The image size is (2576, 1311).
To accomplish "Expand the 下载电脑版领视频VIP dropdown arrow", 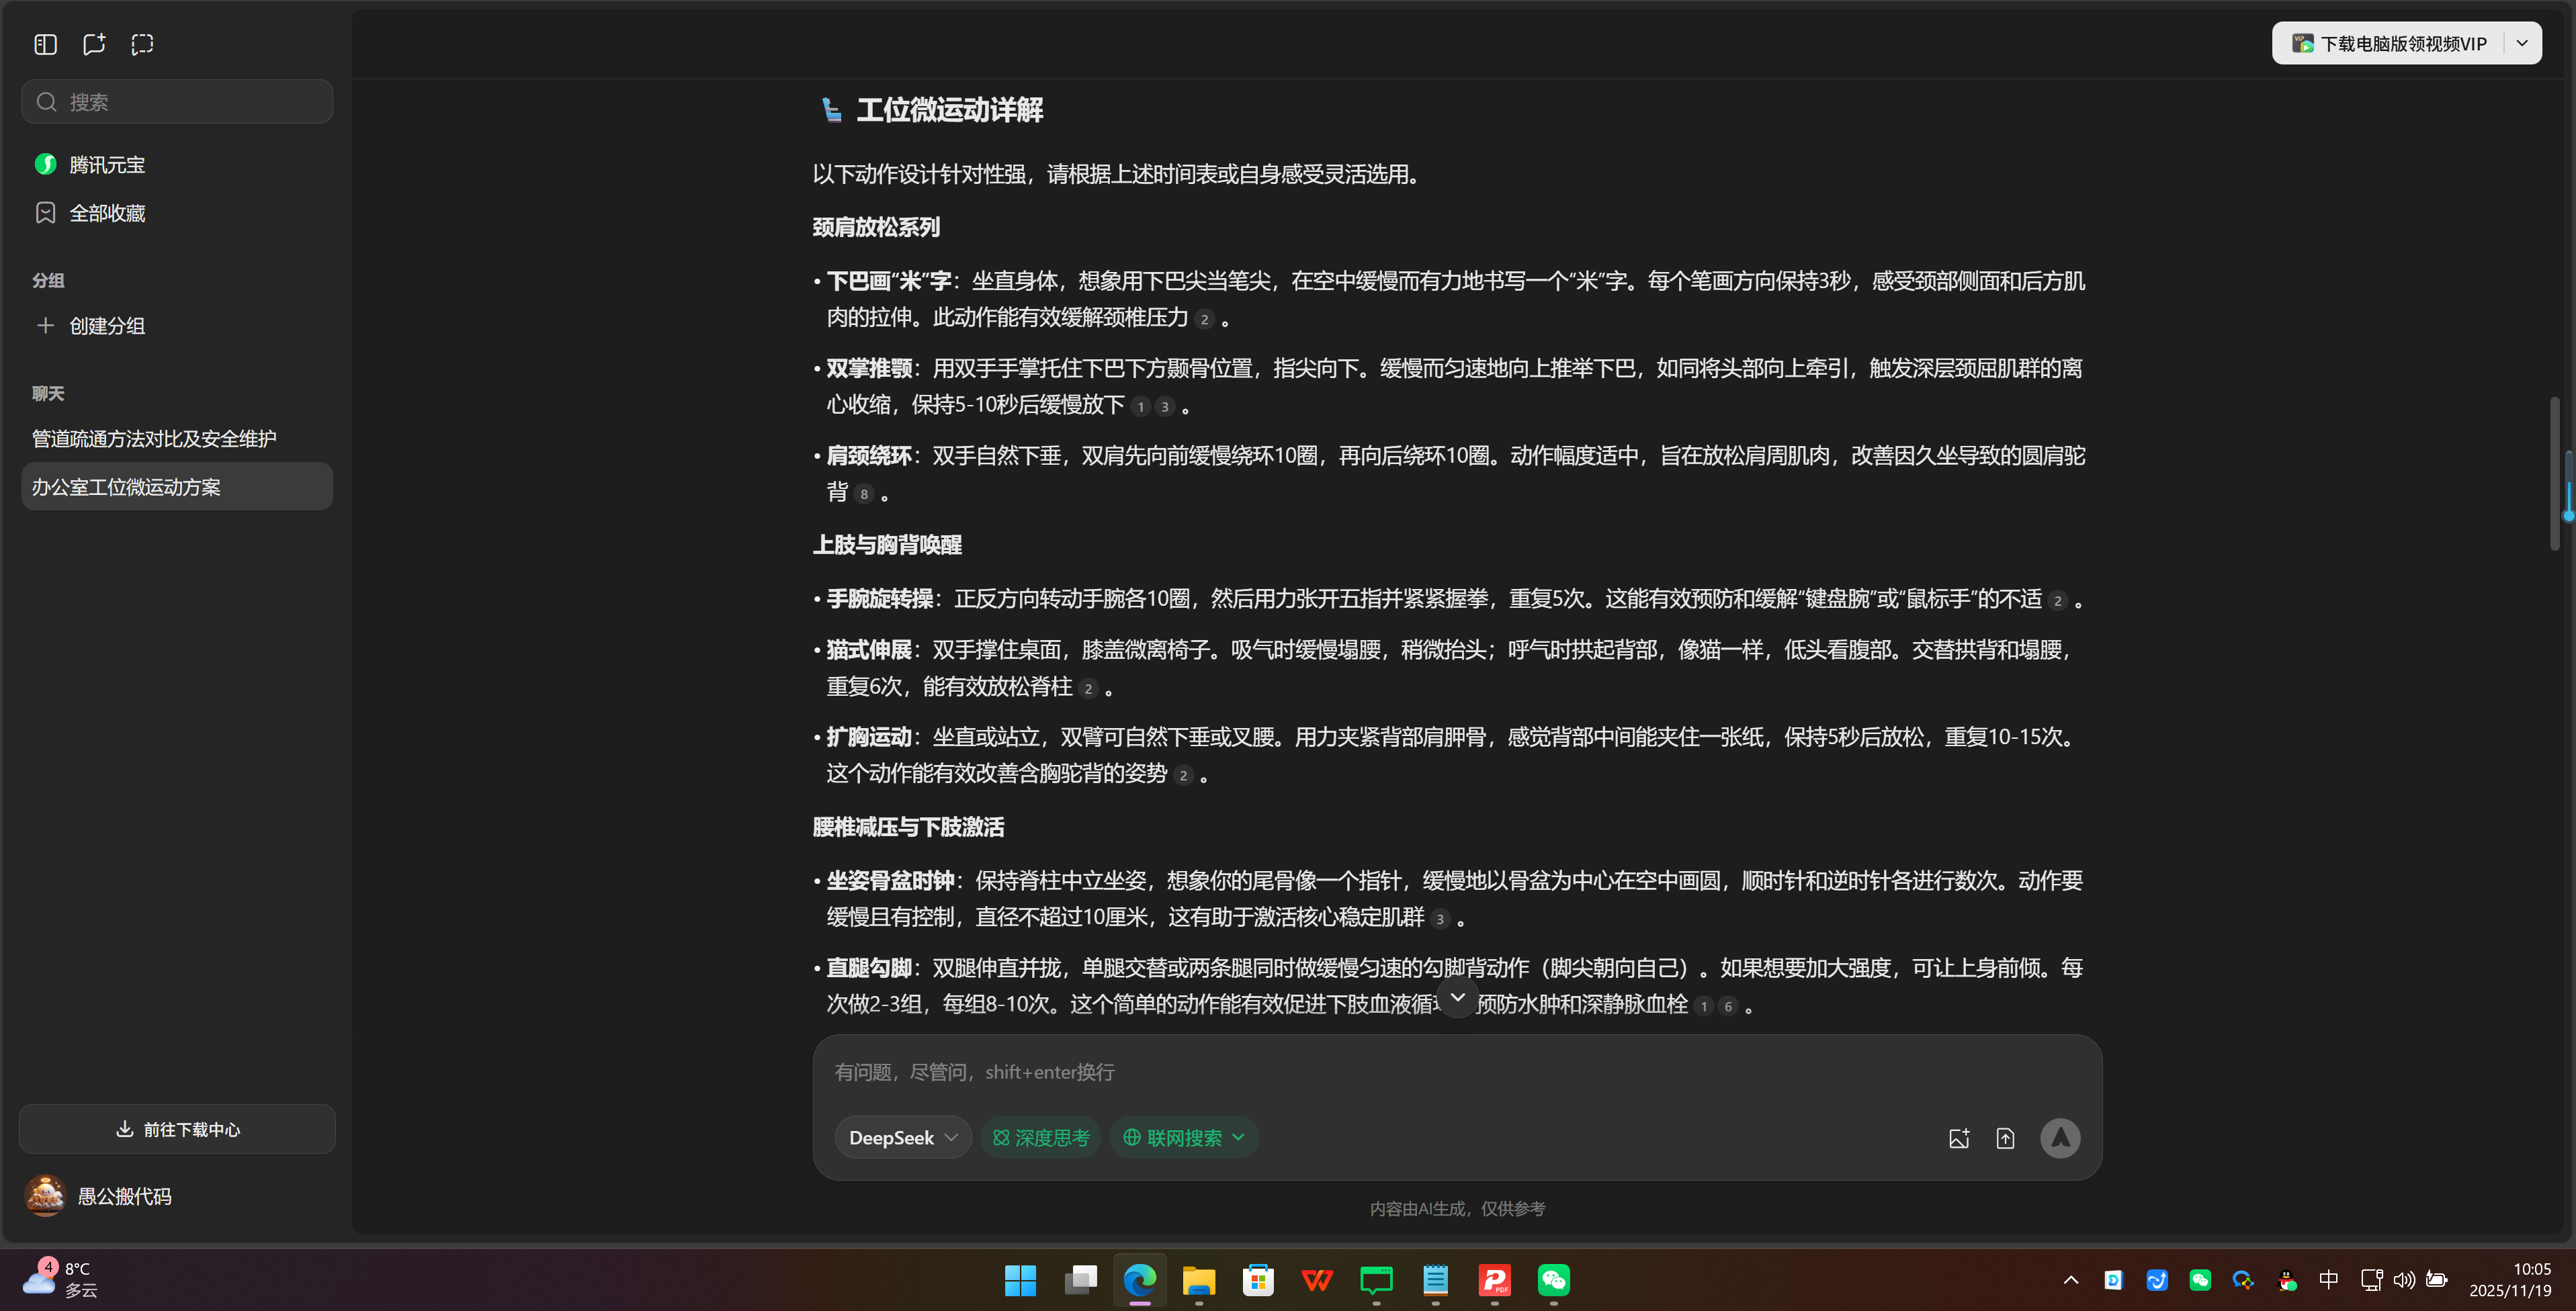I will click(2523, 43).
